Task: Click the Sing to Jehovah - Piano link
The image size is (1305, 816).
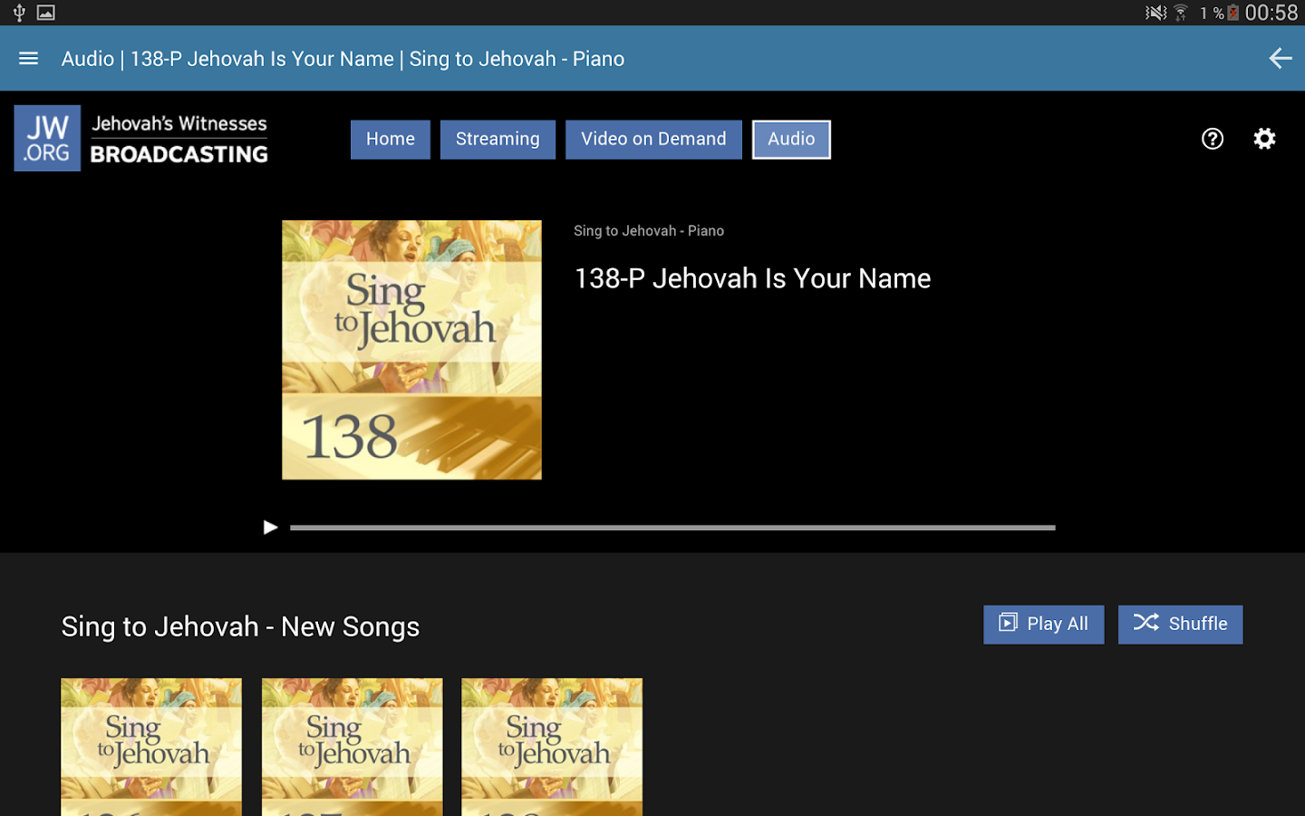Action: pyautogui.click(x=649, y=231)
